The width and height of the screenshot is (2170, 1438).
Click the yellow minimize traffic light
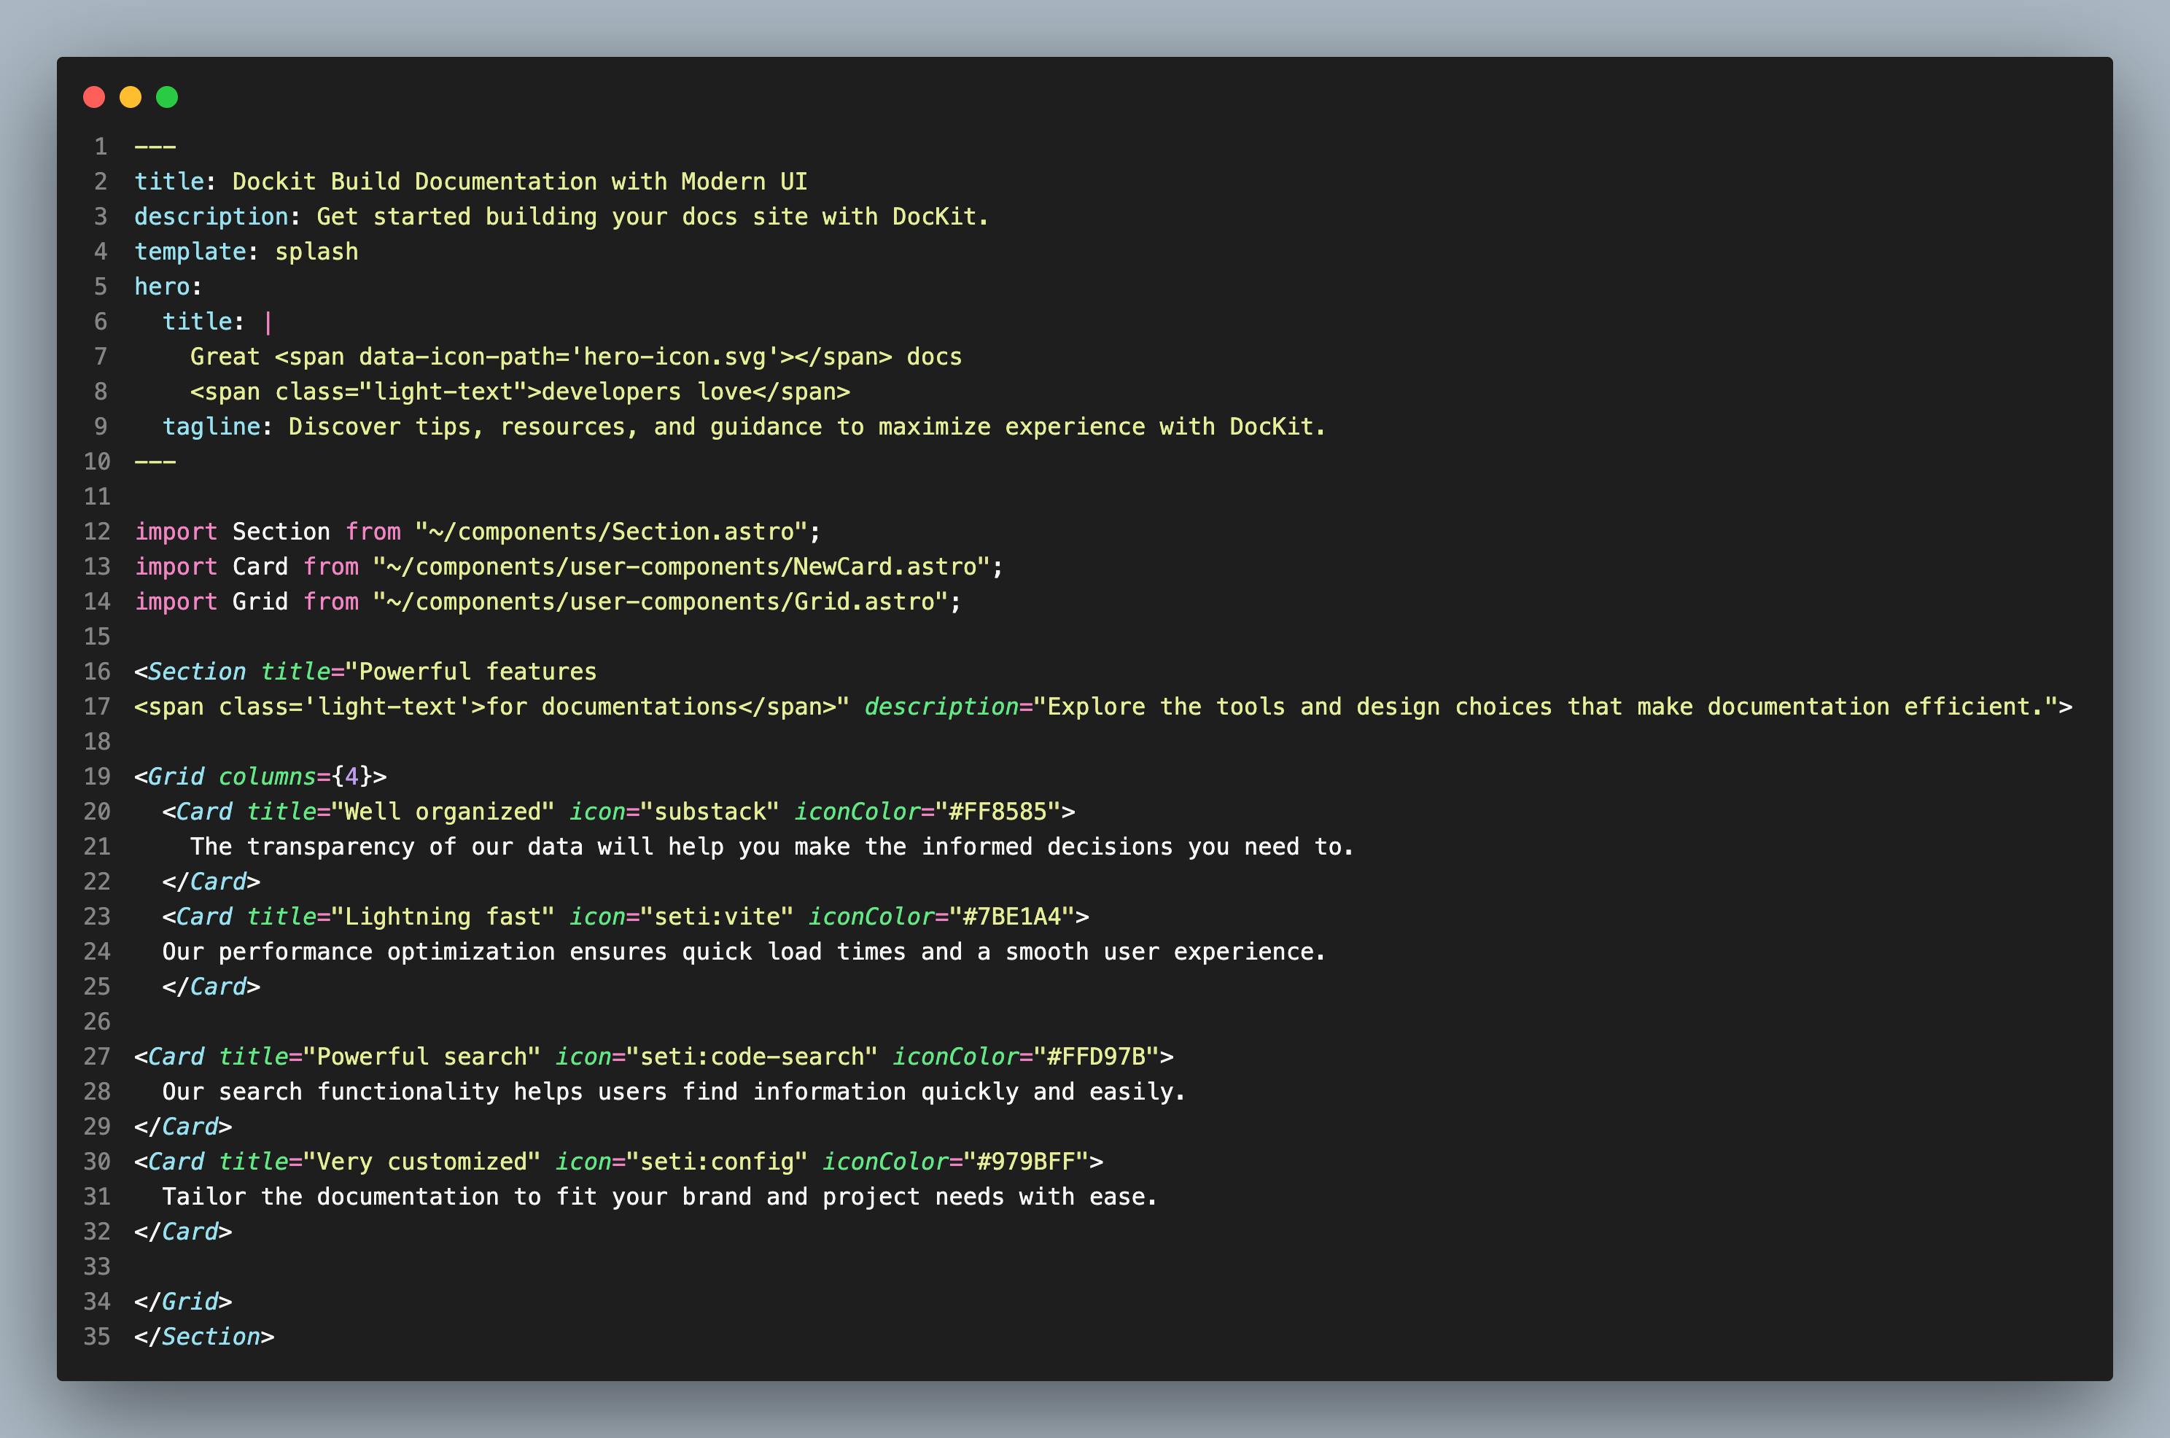click(x=131, y=96)
